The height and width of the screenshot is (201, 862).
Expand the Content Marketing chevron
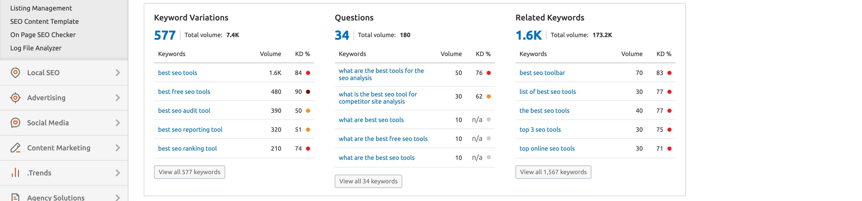pos(118,148)
